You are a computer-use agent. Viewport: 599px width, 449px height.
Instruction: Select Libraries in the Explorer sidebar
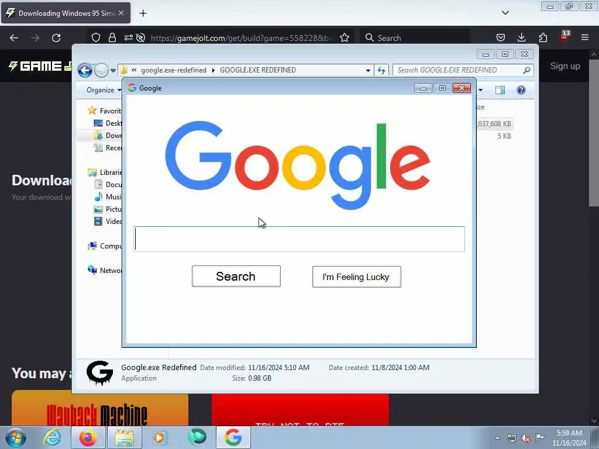click(104, 172)
